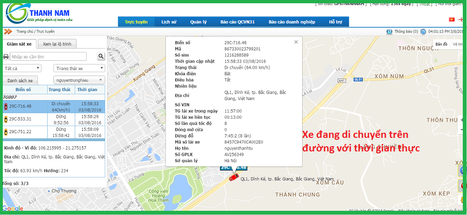Click the Thoát logout link
The height and width of the screenshot is (215, 467).
(x=424, y=4)
